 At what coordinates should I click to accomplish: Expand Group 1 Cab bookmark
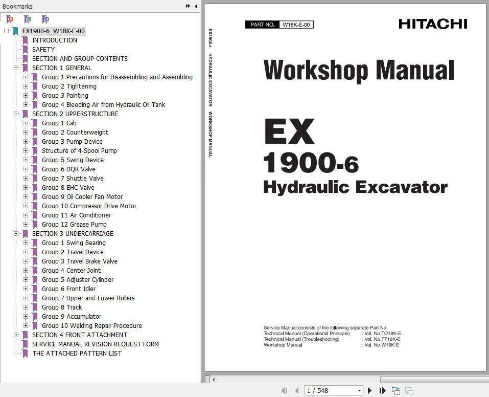tap(26, 123)
